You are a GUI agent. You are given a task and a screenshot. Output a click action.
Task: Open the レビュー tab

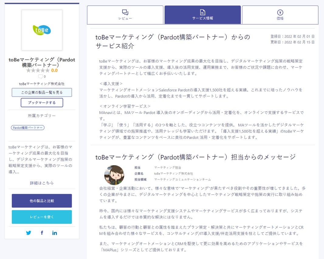(125, 15)
